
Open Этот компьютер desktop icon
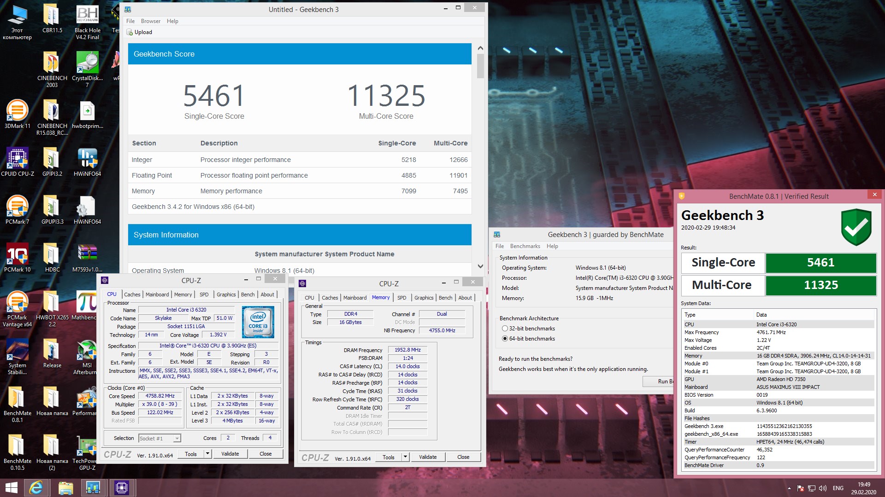pyautogui.click(x=17, y=22)
